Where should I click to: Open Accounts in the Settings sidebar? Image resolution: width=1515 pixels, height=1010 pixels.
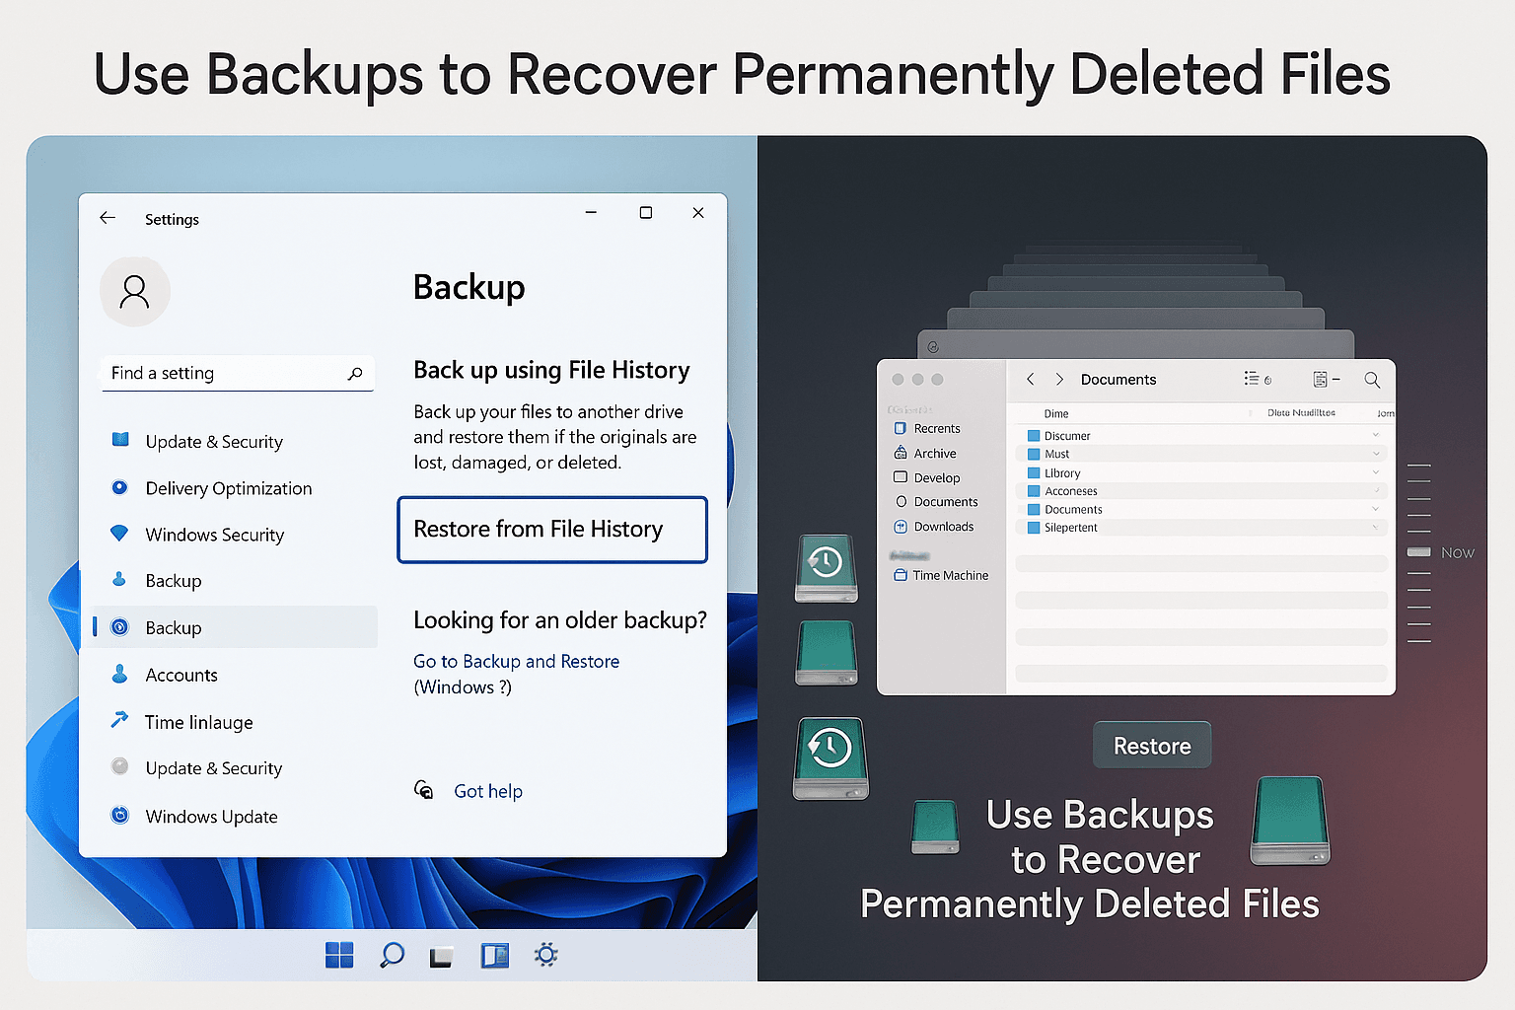click(x=180, y=675)
